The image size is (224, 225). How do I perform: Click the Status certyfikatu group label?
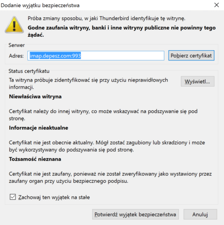pyautogui.click(x=29, y=71)
